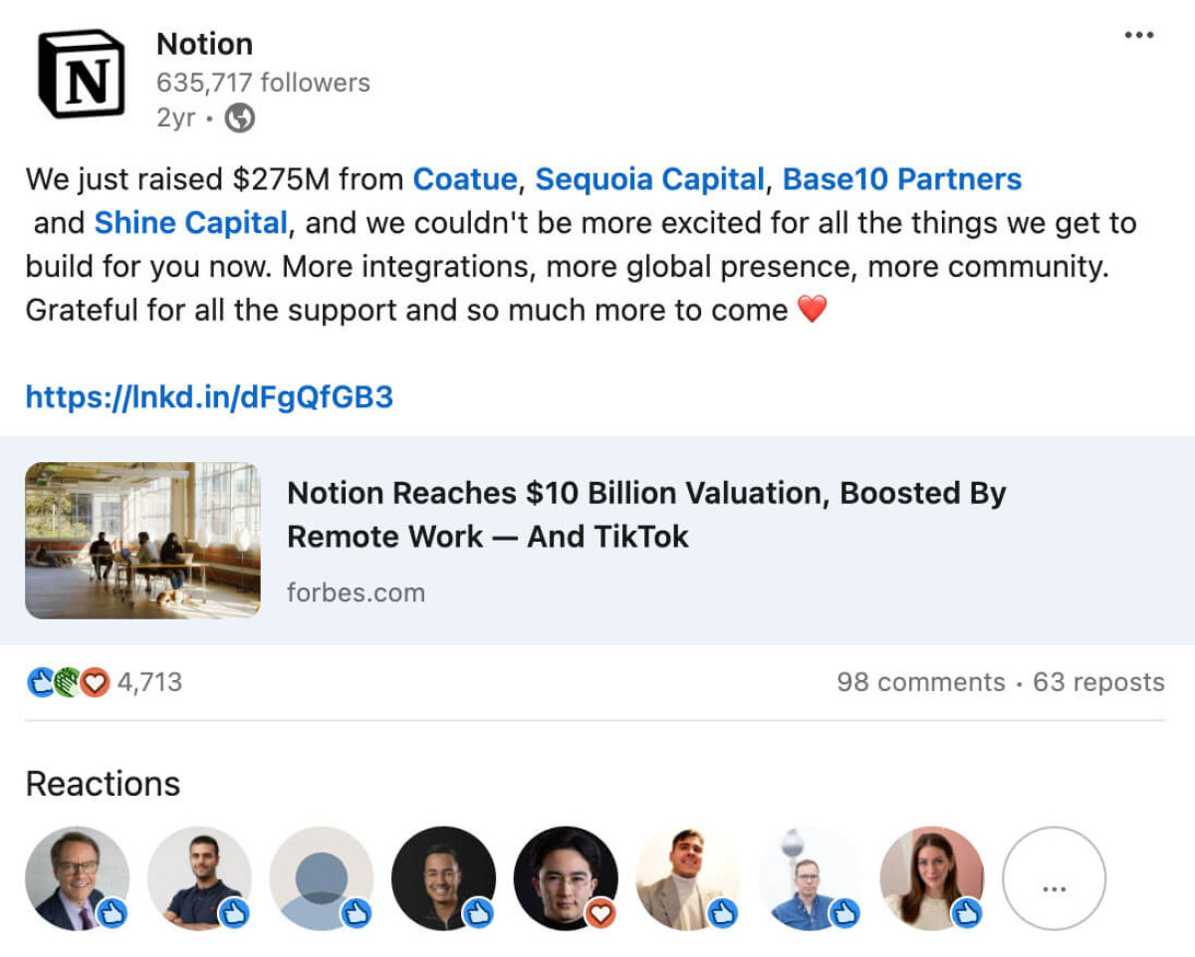Viewport: 1195px width, 957px height.
Task: View the 63 reposts
Action: pos(1098,683)
